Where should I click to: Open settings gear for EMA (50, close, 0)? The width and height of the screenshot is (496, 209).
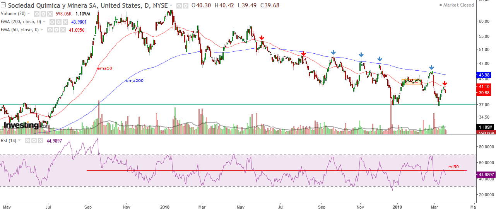click(x=56, y=30)
